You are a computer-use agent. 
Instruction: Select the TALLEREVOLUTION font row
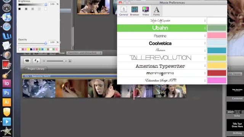tap(162, 58)
